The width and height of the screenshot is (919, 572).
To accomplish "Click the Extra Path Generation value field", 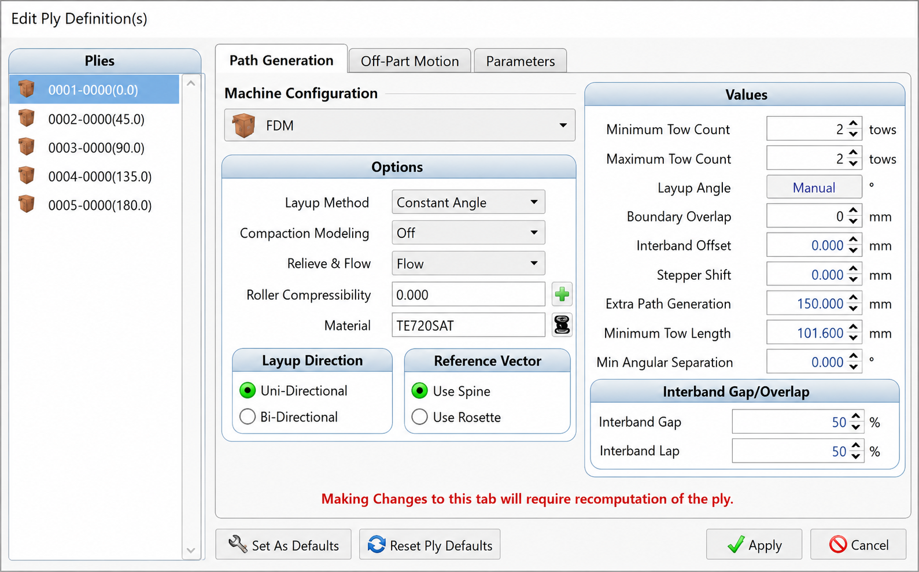I will [814, 304].
